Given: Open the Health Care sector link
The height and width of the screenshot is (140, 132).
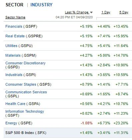Looking at the screenshot, I should tap(15, 104).
